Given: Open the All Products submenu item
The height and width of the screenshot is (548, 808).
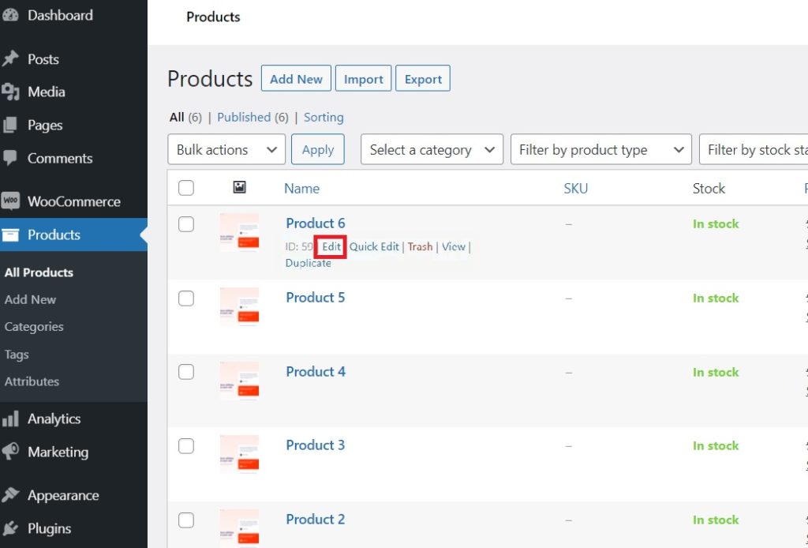Looking at the screenshot, I should tap(39, 272).
